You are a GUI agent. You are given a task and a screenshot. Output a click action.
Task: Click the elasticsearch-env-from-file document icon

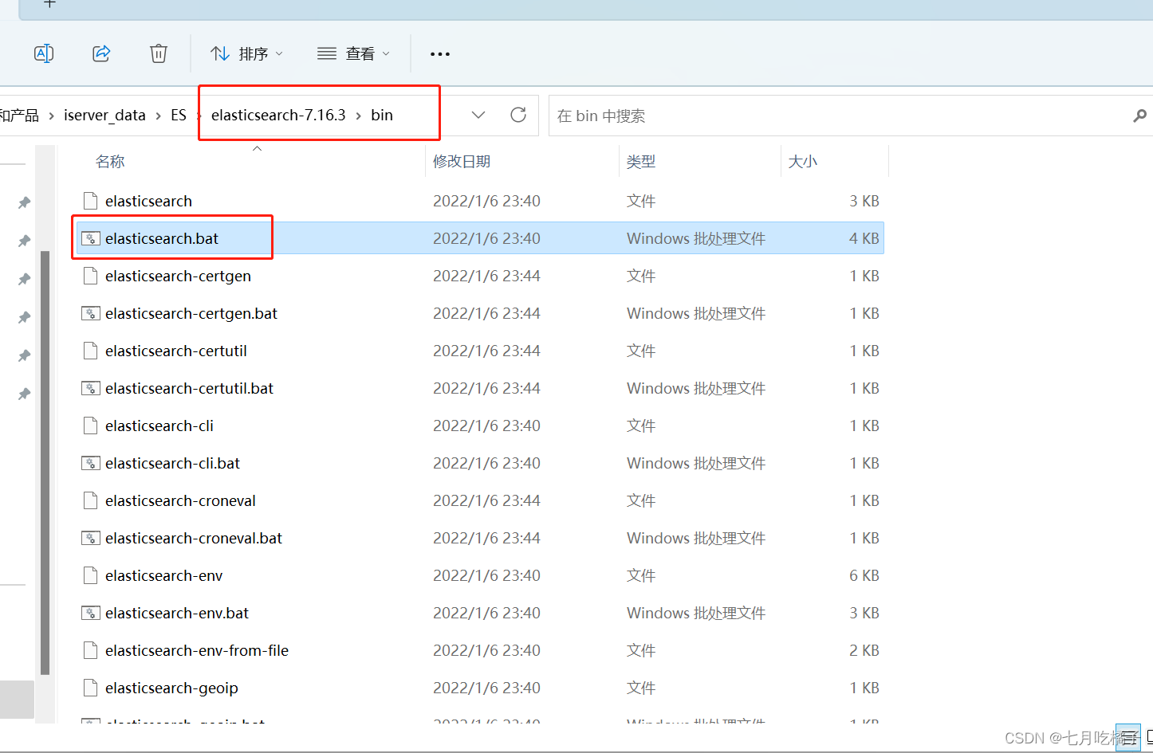[91, 650]
